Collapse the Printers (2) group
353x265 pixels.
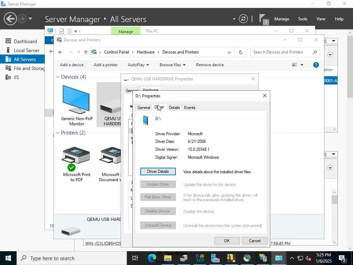58,133
